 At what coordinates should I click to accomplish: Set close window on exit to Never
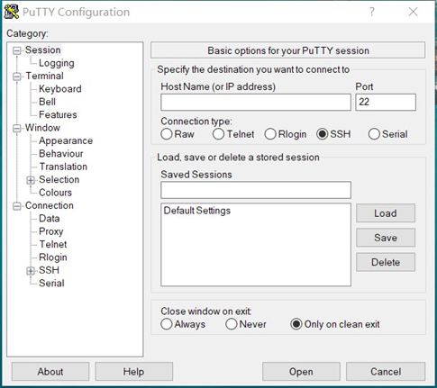(232, 324)
